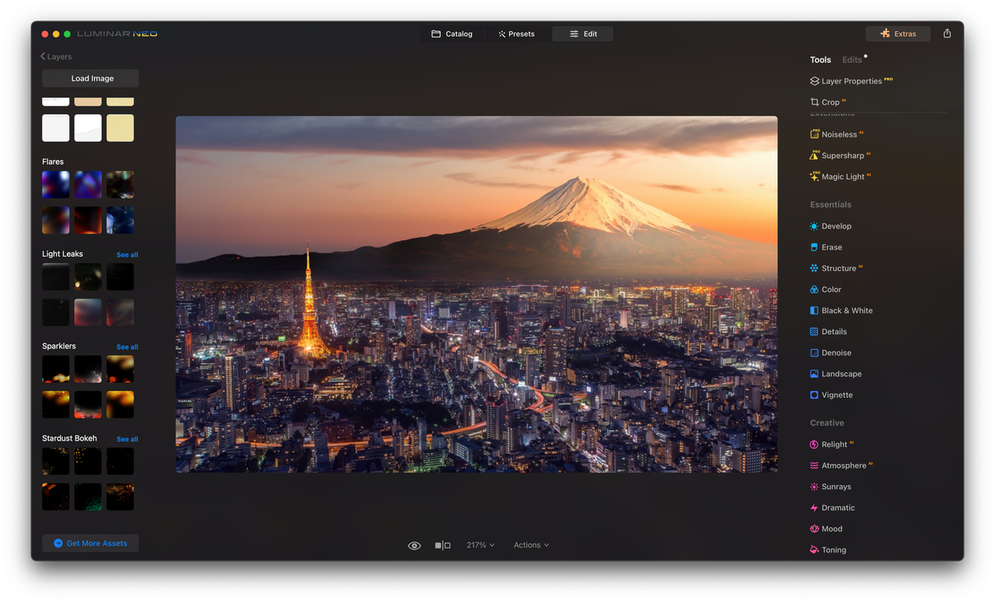Viewport: 995px width, 602px height.
Task: Collapse back to the Layers panel
Action: [56, 56]
